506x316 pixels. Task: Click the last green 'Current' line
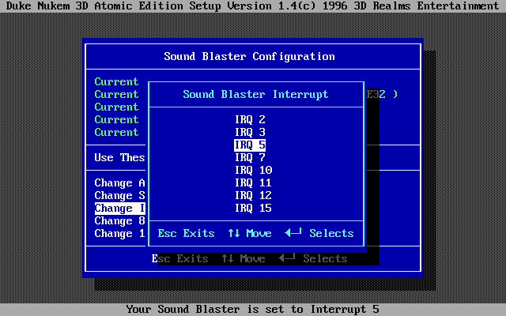point(116,132)
